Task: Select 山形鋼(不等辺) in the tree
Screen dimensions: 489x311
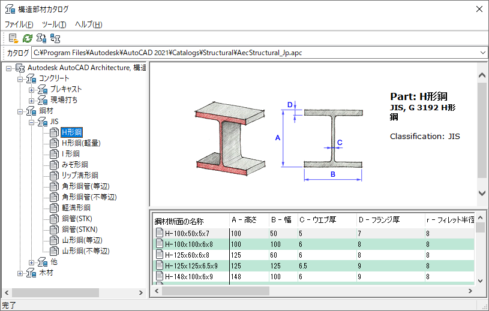Action: click(85, 251)
